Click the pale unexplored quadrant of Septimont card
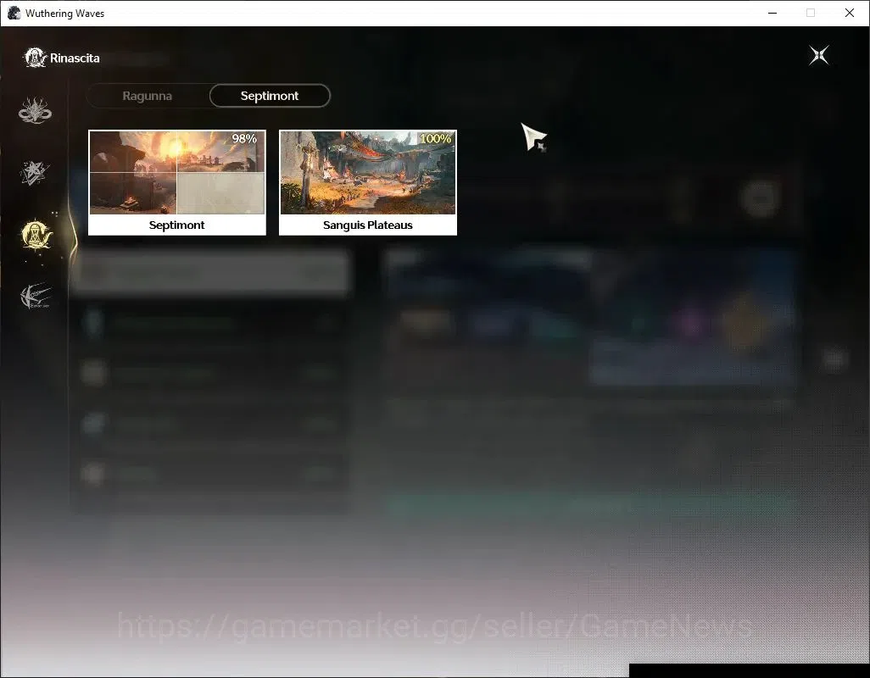The image size is (870, 678). (x=220, y=193)
